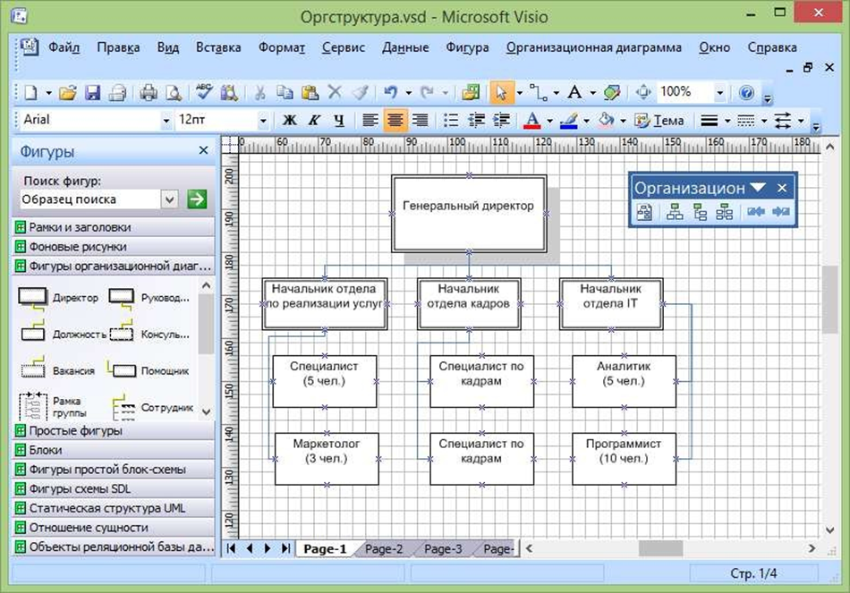Open the Файл menu
Viewport: 850px width, 593px height.
click(64, 47)
